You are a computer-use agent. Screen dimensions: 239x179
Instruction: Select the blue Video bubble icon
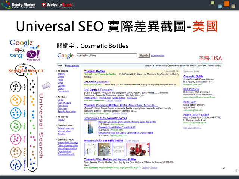pos(16,113)
